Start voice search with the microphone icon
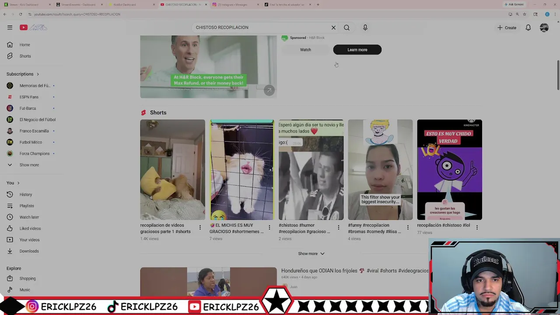The image size is (560, 315). [365, 28]
